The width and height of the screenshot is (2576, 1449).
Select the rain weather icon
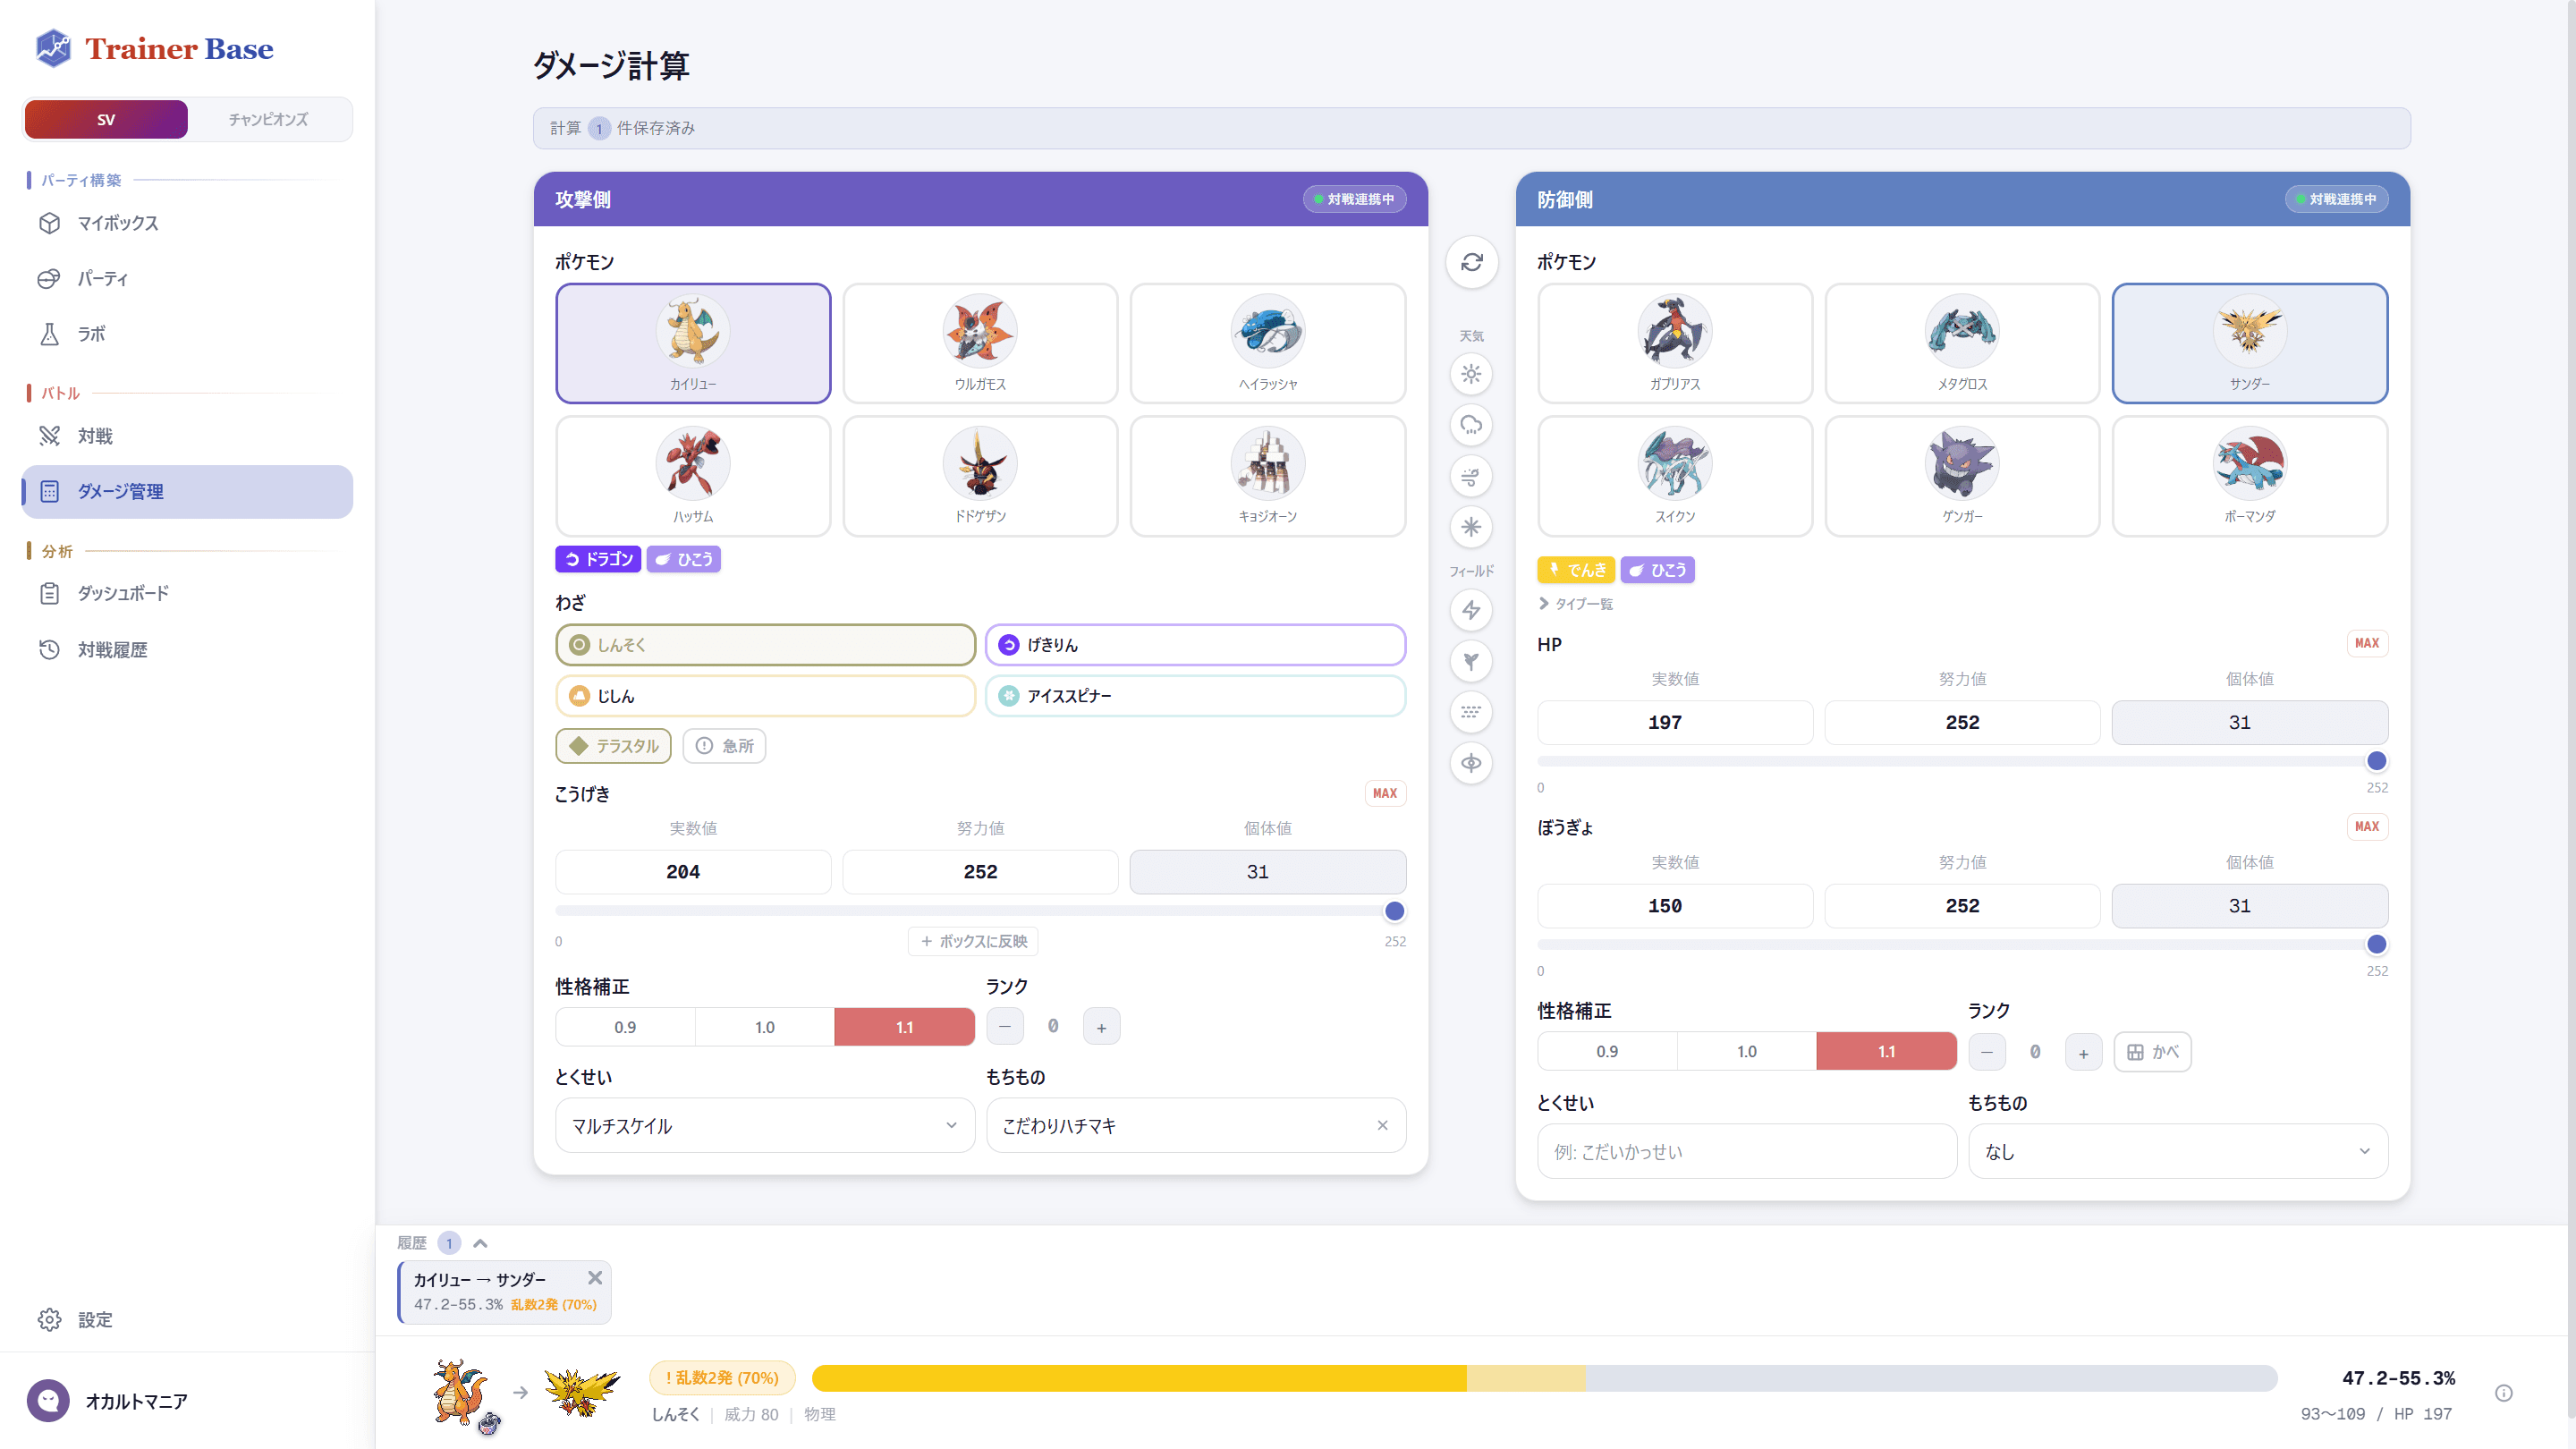[1471, 425]
